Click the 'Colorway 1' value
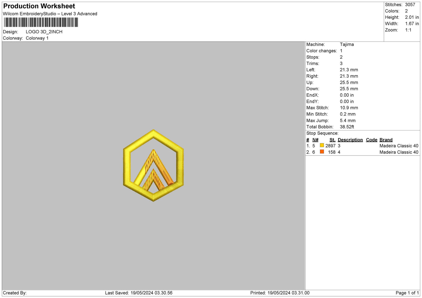422x298 pixels. tap(37, 38)
